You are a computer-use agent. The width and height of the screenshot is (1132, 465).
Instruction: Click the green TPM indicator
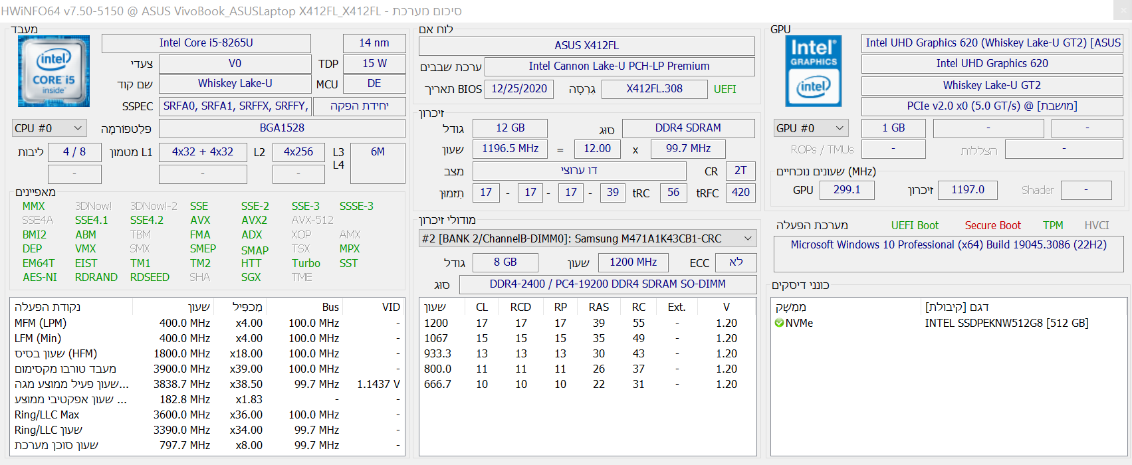point(1053,226)
